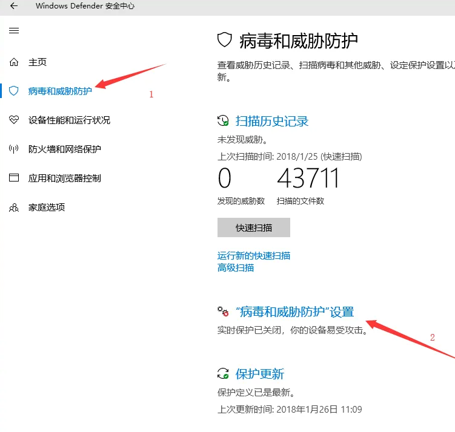Open the 高级扫描 link
The width and height of the screenshot is (455, 432).
point(236,267)
